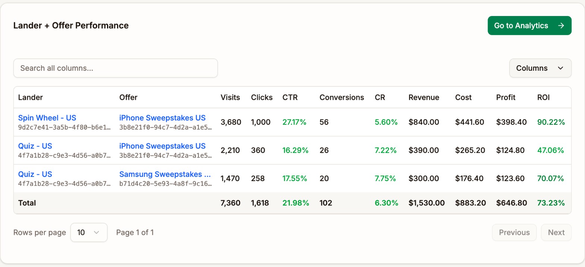This screenshot has height=267, width=585.
Task: Select total clicks 1,618
Action: [x=260, y=203]
